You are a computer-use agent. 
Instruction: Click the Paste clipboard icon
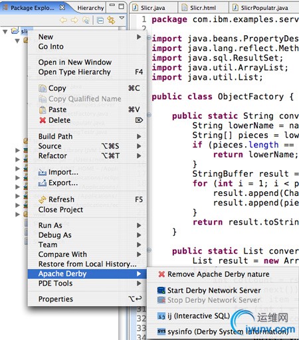pyautogui.click(x=43, y=110)
